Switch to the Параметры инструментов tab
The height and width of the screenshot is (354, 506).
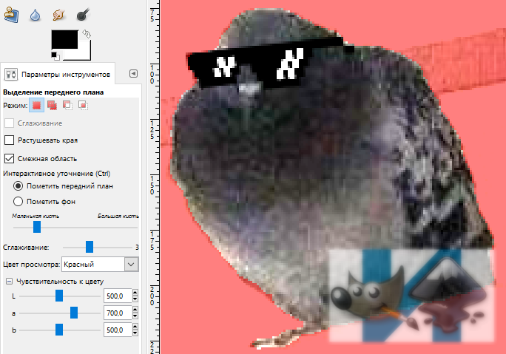(58, 75)
